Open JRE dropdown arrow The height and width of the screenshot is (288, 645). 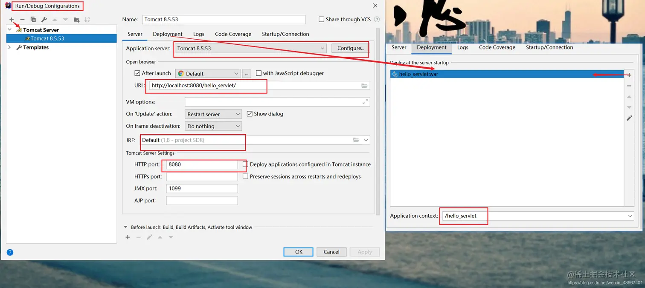click(x=366, y=140)
